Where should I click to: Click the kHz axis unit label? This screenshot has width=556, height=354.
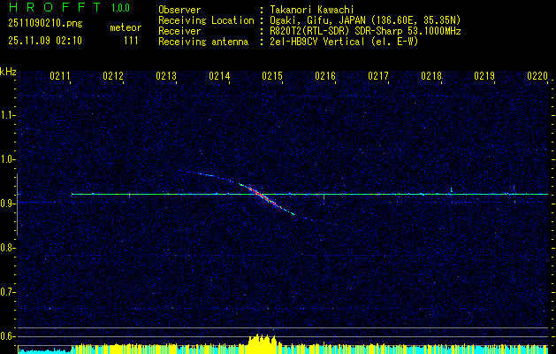tap(8, 72)
